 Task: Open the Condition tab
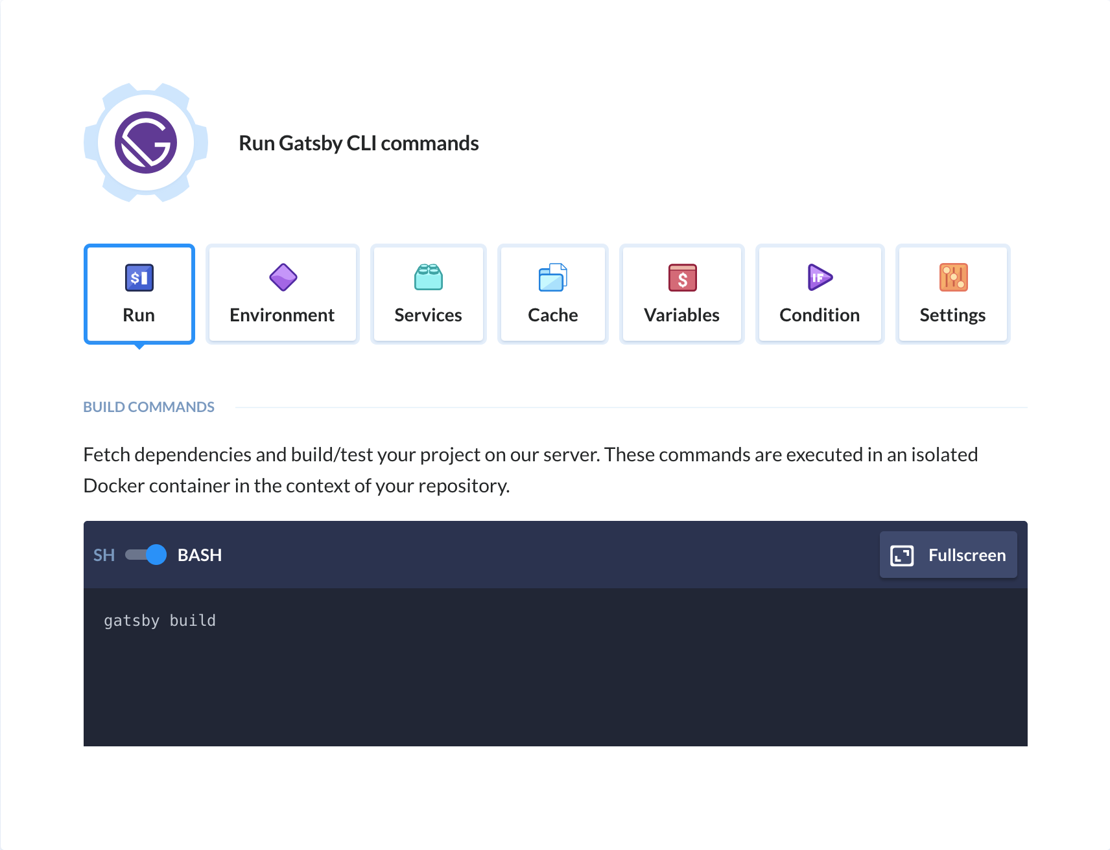point(820,294)
